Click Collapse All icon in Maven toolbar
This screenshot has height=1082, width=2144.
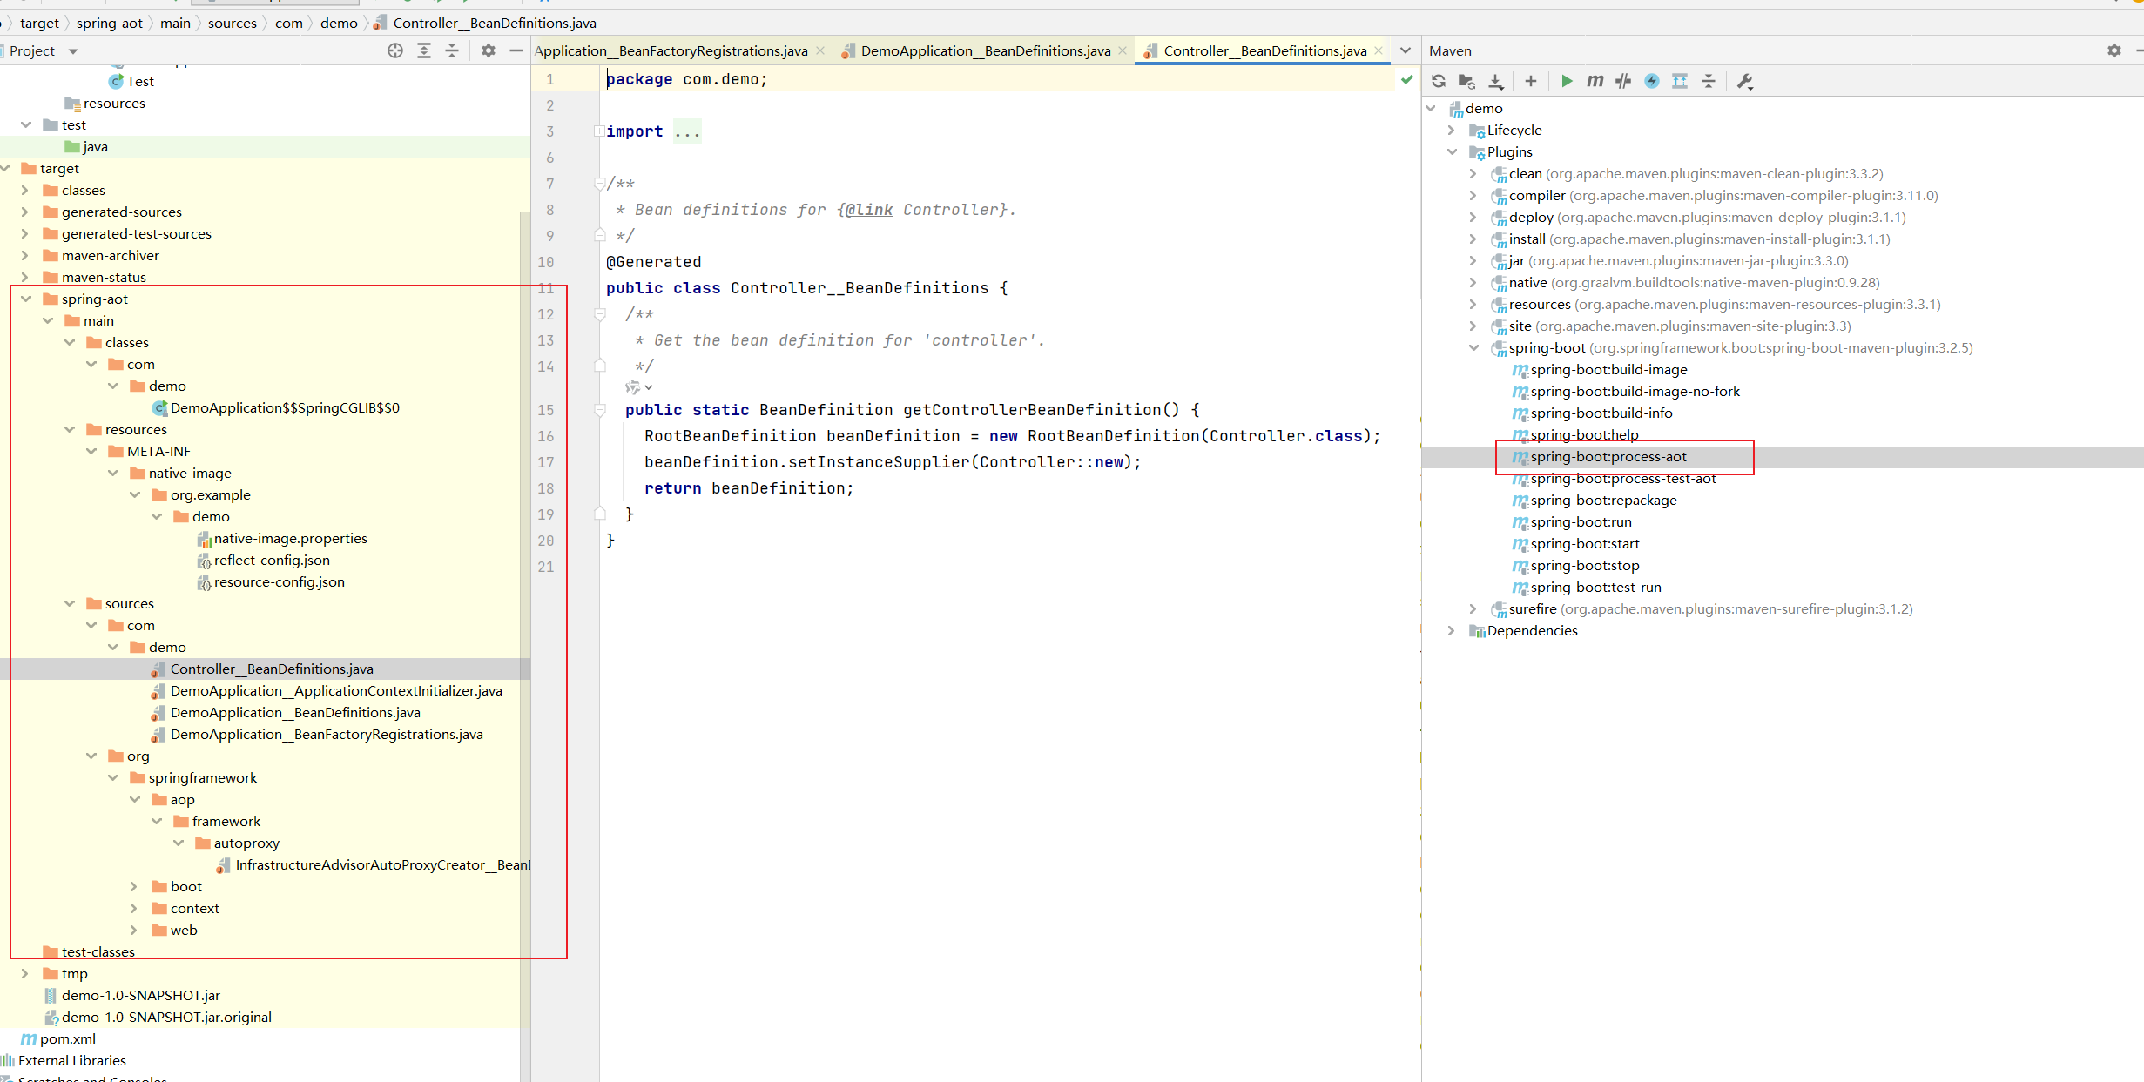click(1709, 81)
